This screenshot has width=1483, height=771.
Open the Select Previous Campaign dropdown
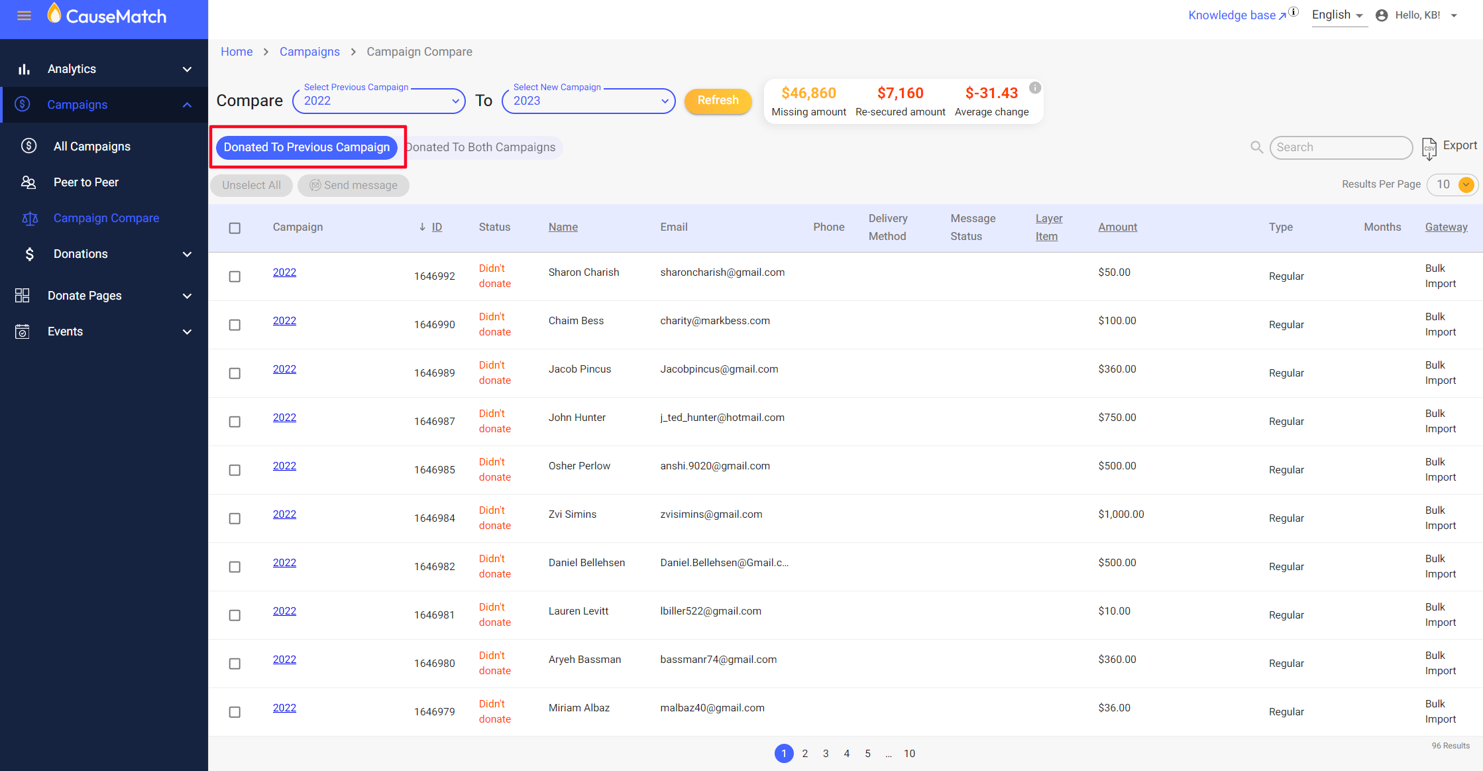(x=379, y=101)
